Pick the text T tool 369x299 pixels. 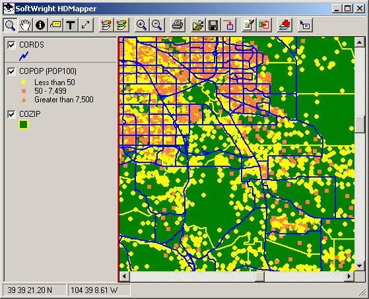point(71,25)
